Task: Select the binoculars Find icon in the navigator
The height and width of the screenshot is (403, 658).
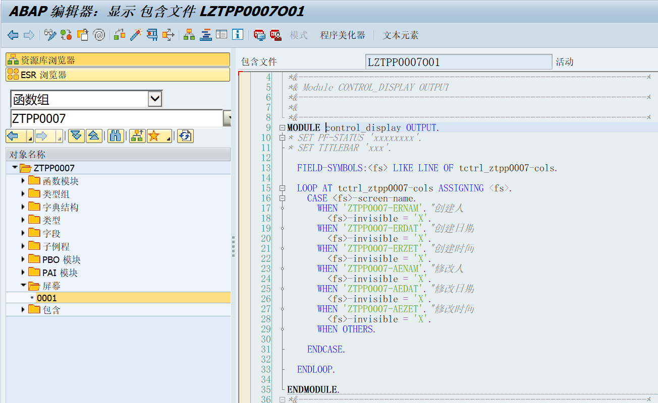Action: 116,136
